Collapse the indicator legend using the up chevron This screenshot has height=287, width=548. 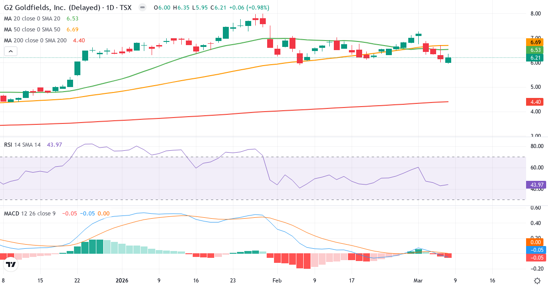(10, 51)
